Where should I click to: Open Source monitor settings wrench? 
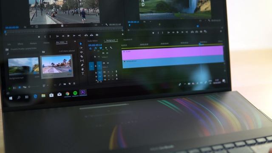click(x=107, y=25)
